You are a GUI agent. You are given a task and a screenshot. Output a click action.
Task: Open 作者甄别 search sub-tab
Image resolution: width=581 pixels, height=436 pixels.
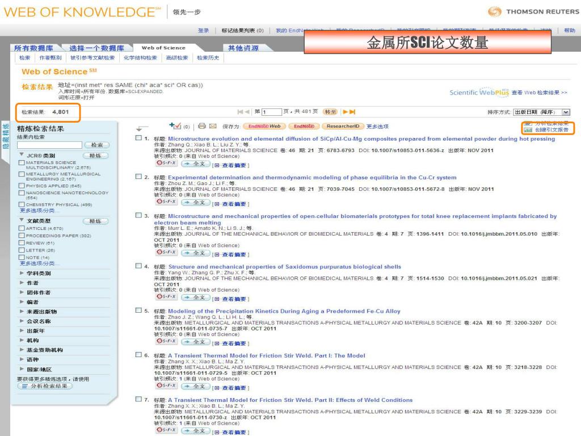(50, 58)
